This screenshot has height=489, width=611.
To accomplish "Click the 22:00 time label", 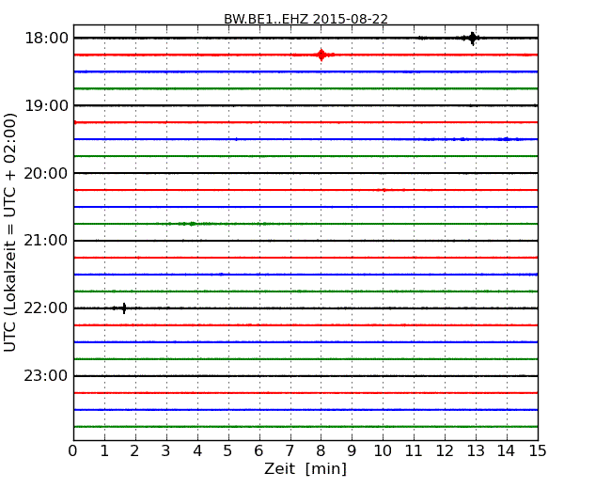I will pos(46,308).
